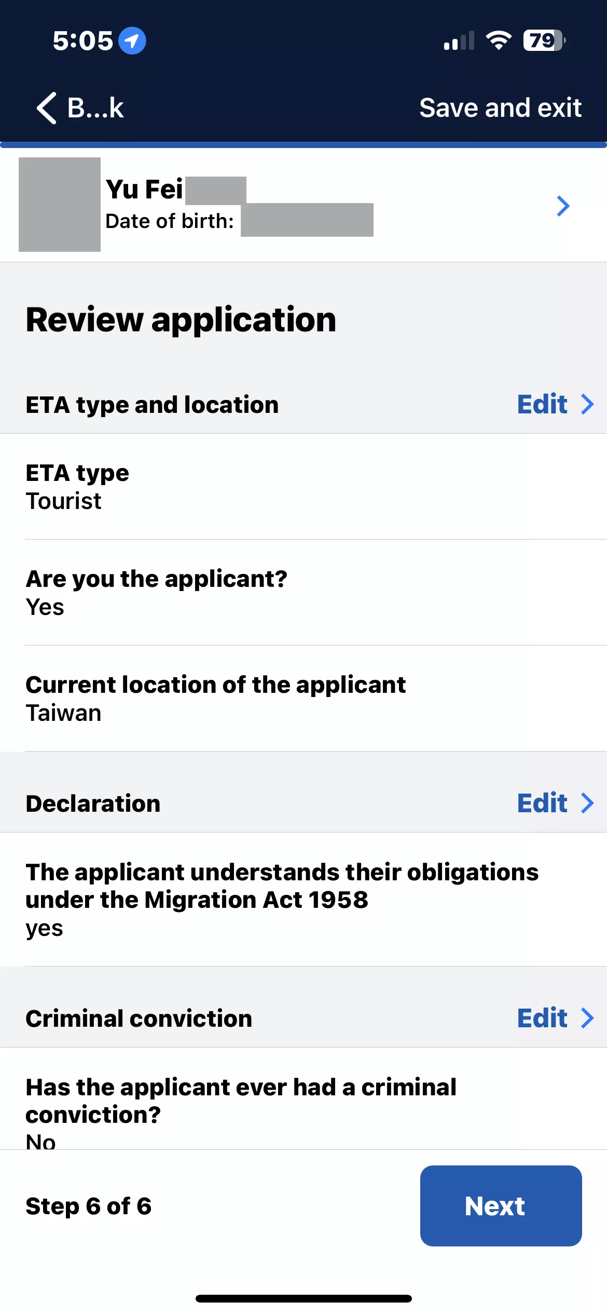Tap chevron beside Criminal conviction Edit
Viewport: 607px width, 1315px height.
click(x=587, y=1018)
